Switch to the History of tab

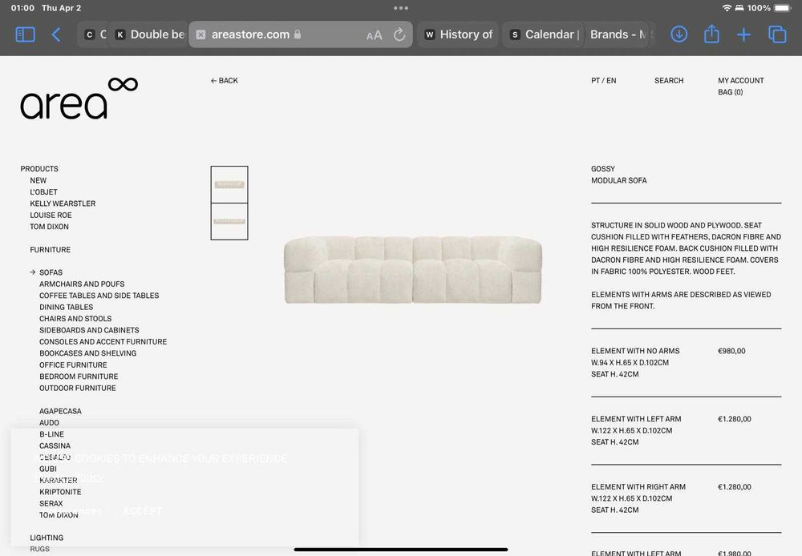[x=458, y=34]
